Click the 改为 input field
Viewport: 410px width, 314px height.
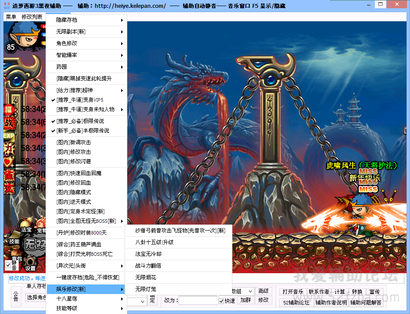[198, 301]
